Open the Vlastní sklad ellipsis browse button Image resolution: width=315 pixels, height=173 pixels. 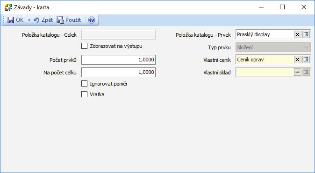tap(298, 72)
